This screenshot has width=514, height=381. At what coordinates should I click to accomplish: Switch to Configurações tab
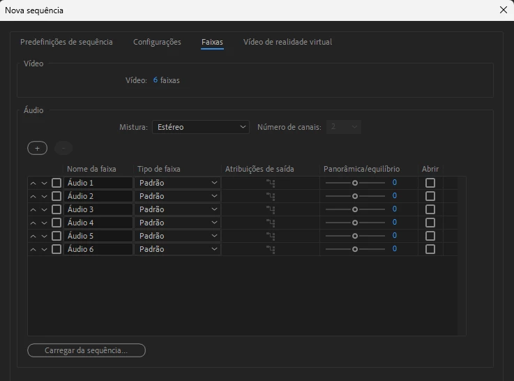tap(157, 42)
